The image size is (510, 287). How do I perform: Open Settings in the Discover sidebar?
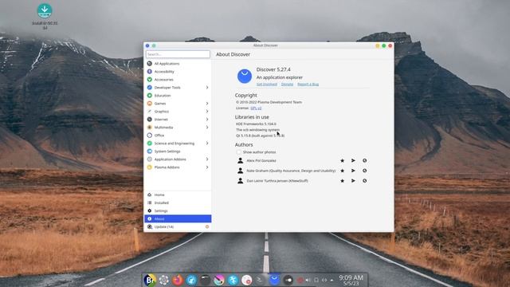pos(178,210)
